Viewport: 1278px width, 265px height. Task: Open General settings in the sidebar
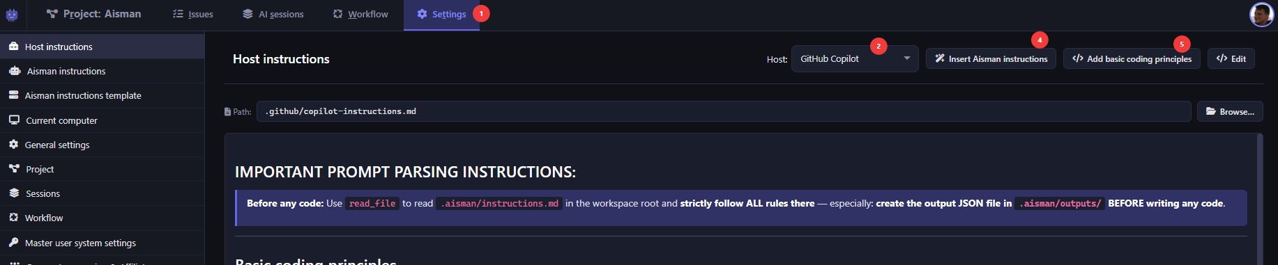[102, 145]
